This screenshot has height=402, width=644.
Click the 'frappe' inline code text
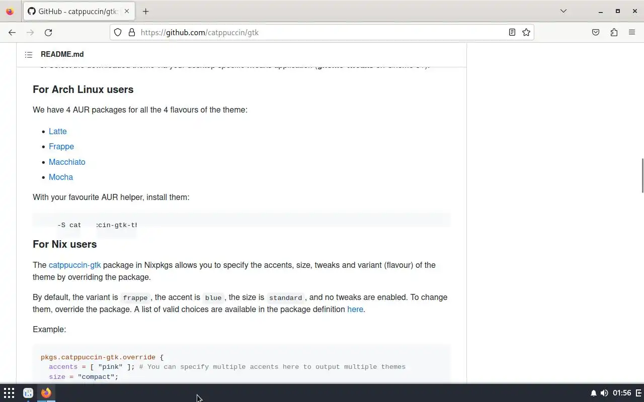click(135, 298)
